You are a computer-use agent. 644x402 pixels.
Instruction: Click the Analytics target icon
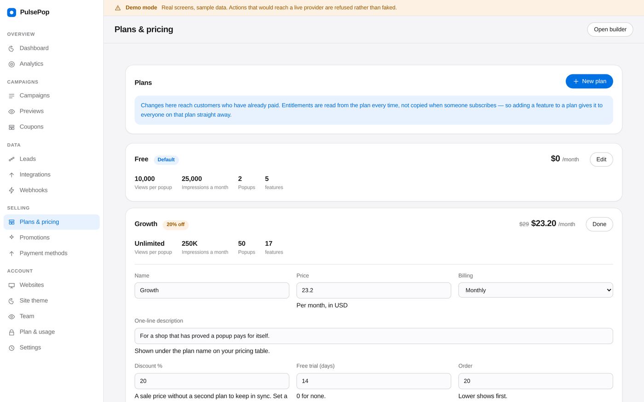coord(11,64)
